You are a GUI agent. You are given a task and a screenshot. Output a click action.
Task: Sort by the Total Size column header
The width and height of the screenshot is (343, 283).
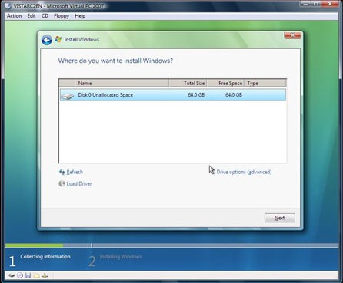pos(188,83)
